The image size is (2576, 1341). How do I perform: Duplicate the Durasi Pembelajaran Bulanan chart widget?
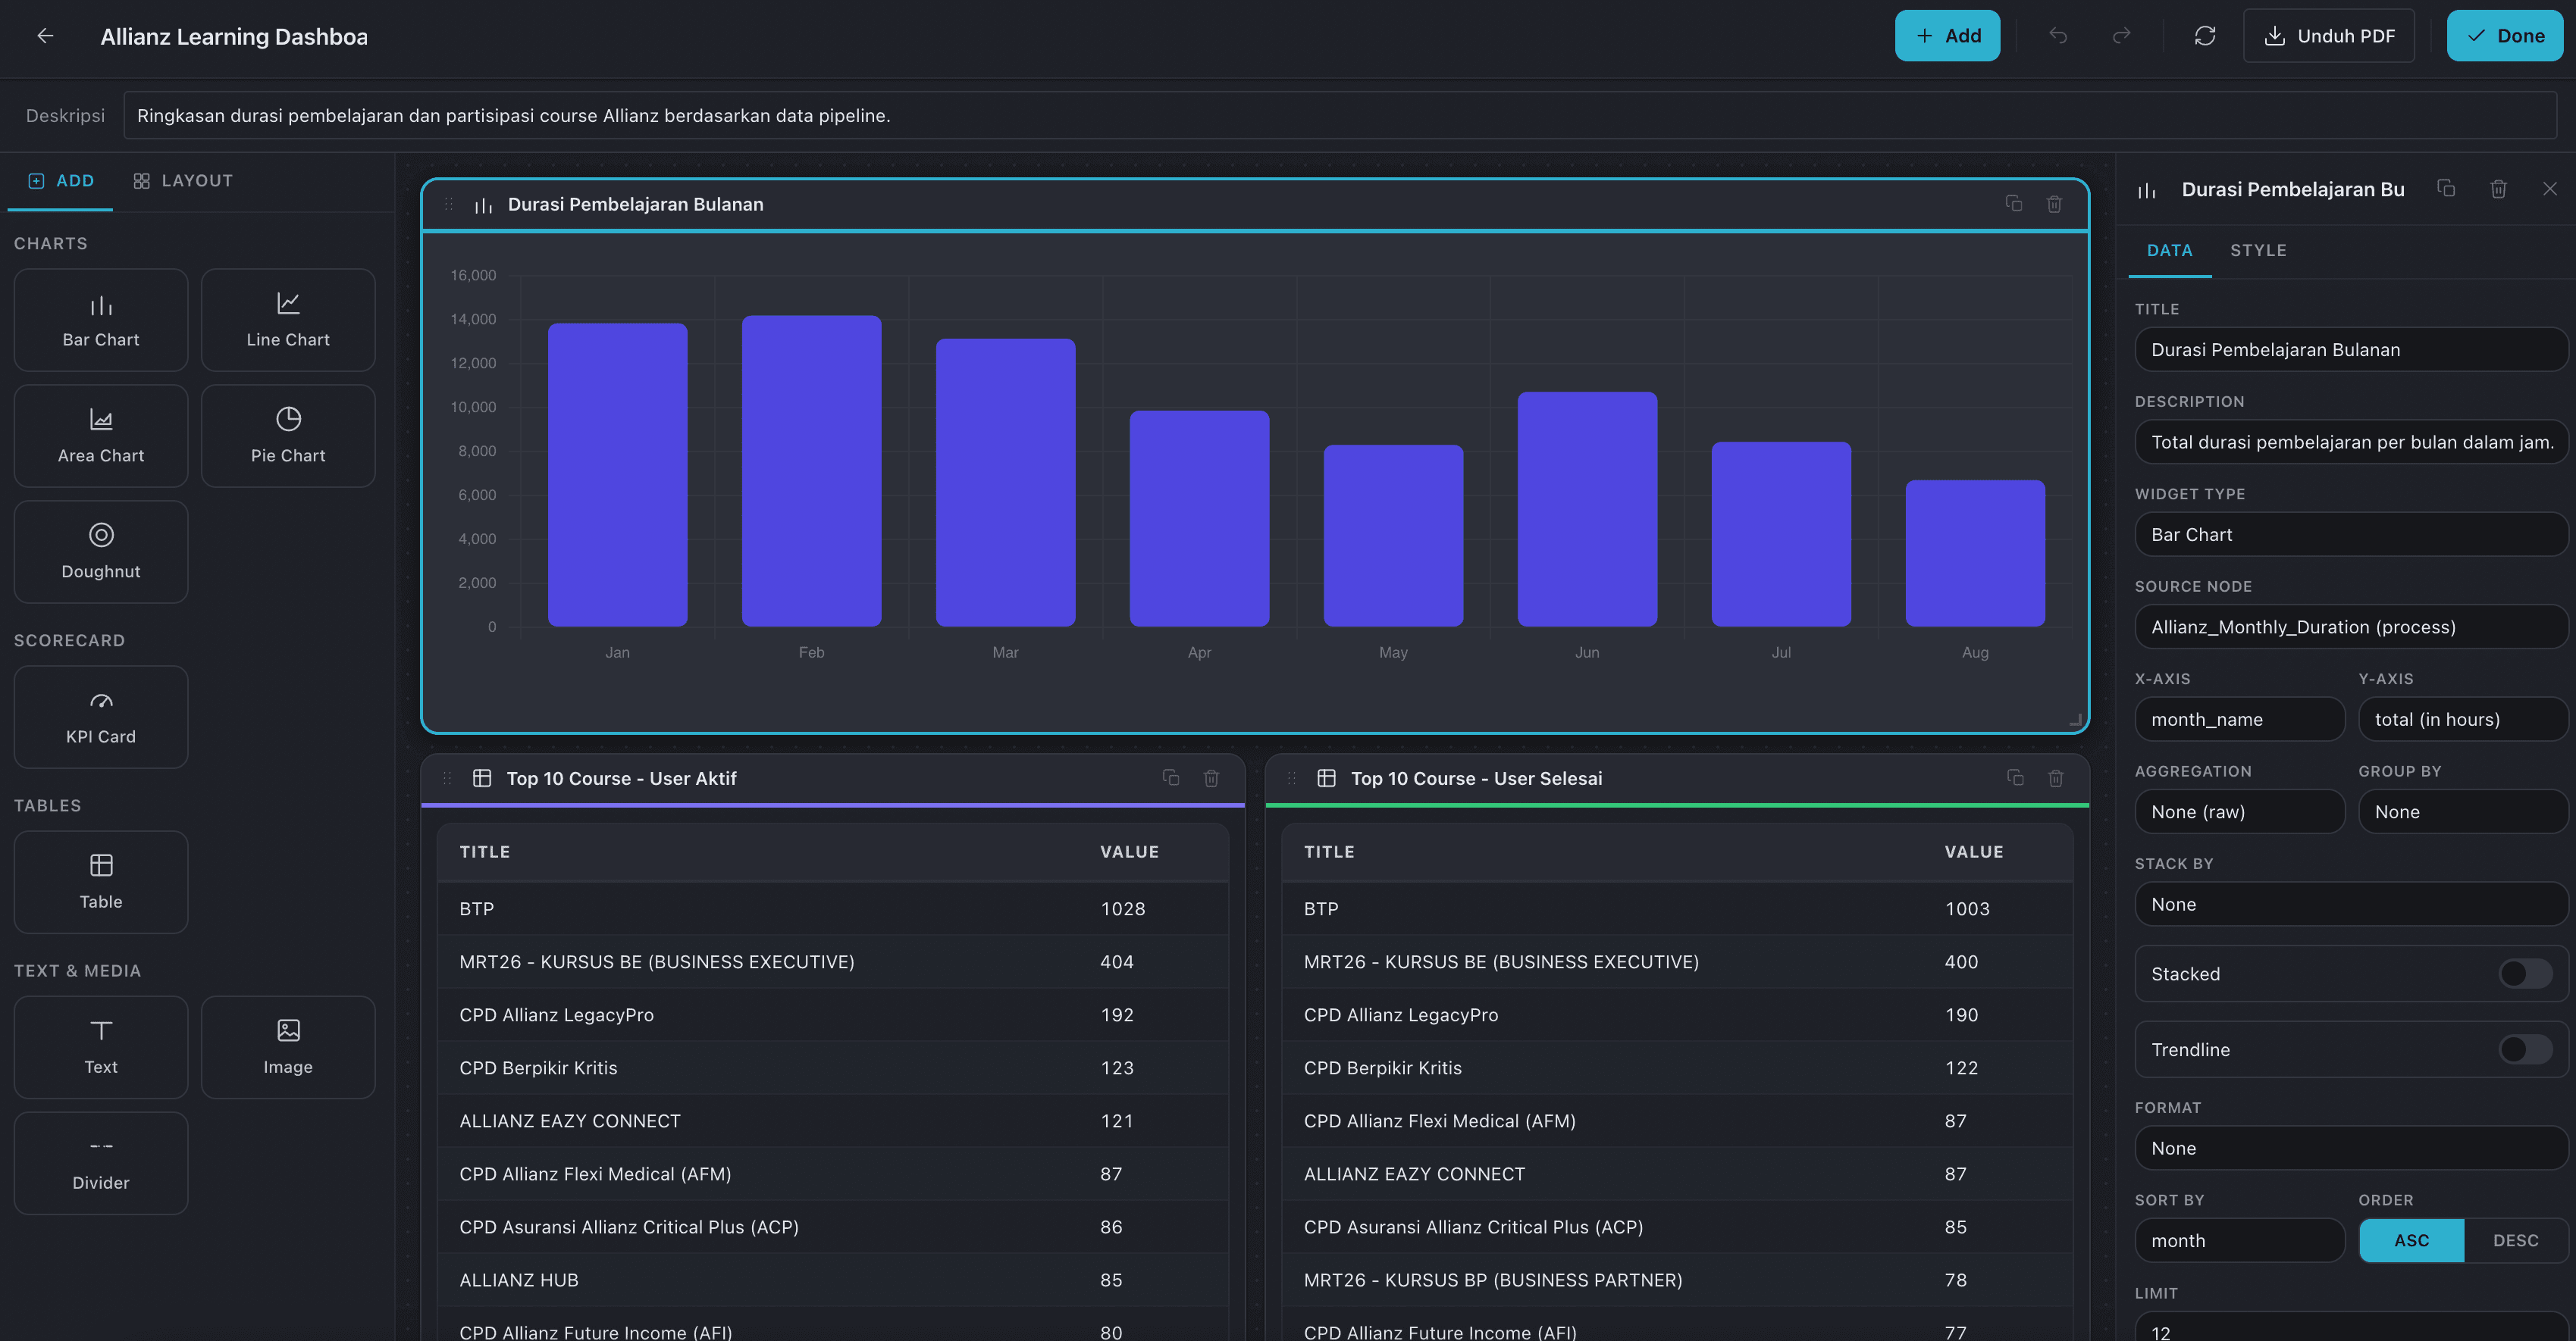click(x=2014, y=204)
